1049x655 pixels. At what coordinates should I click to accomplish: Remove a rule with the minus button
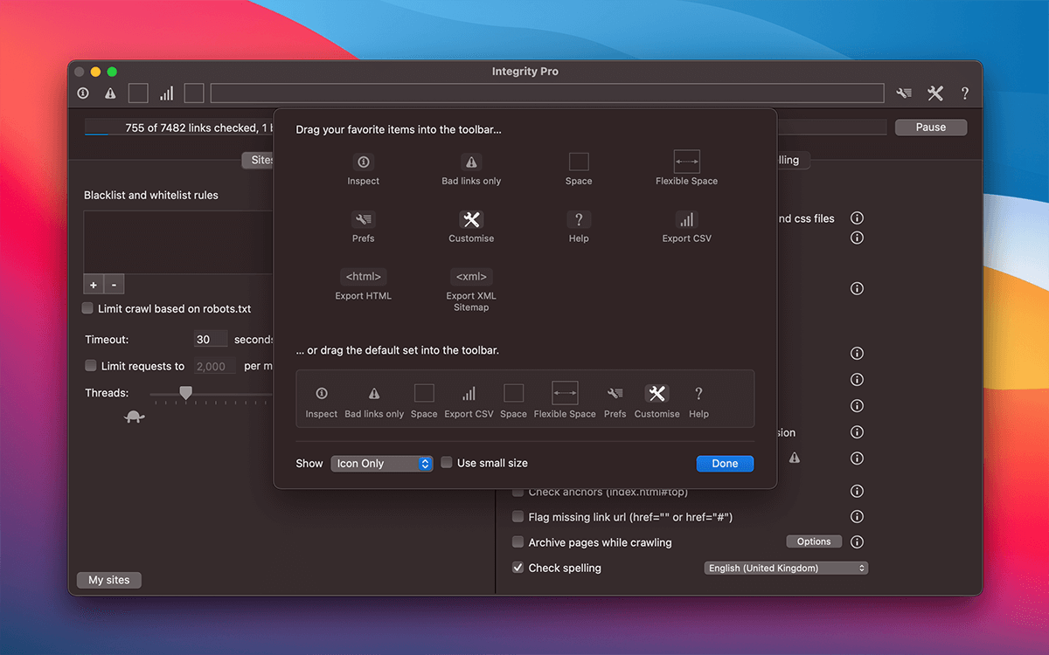115,285
